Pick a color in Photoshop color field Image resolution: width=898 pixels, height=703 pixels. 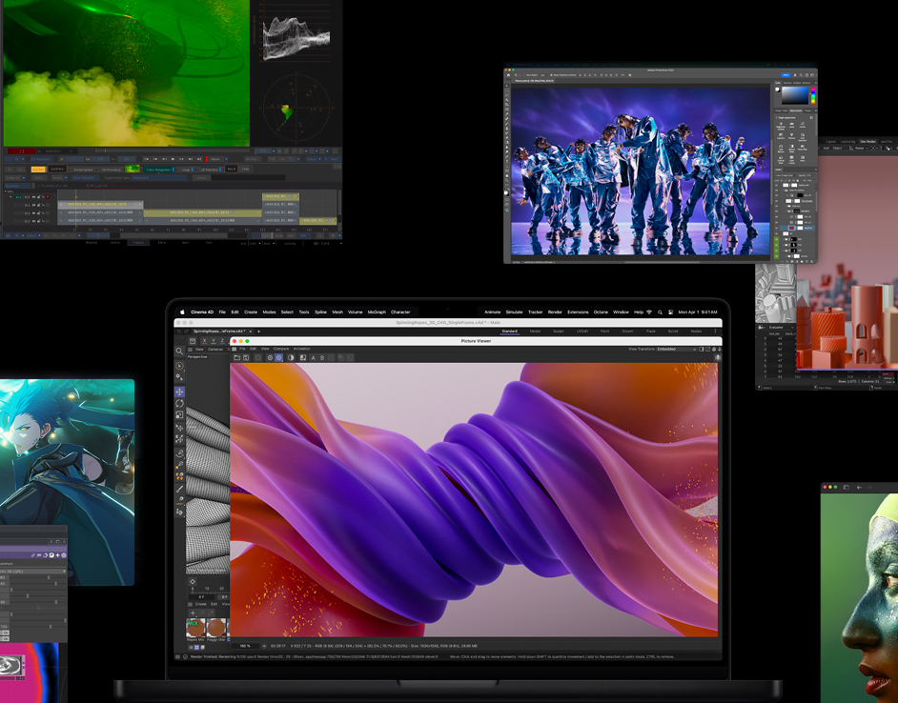[x=794, y=95]
